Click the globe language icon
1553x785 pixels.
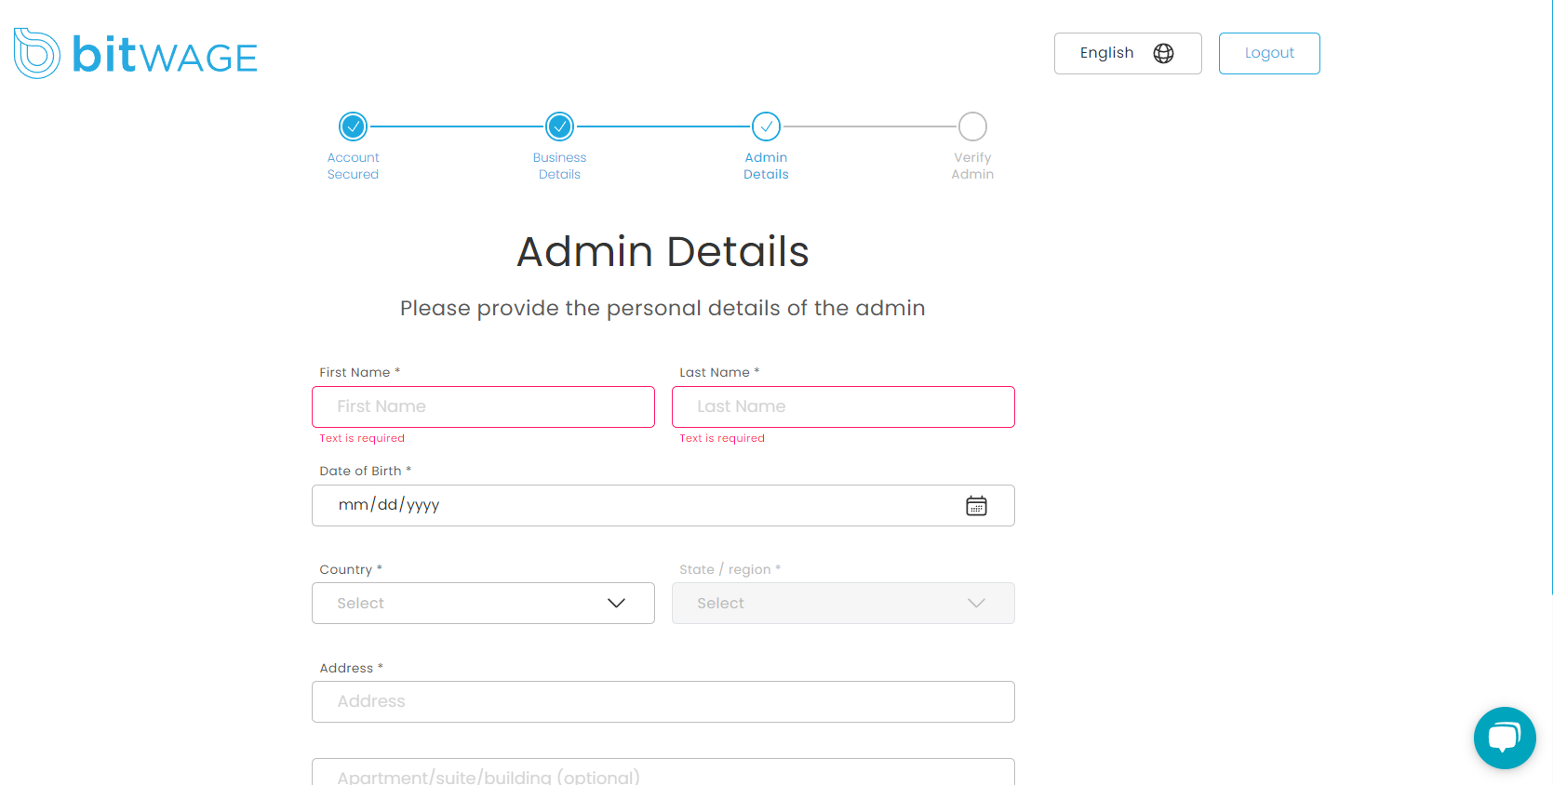1163,54
